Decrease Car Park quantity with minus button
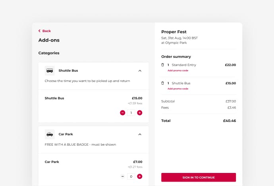This screenshot has height=186, width=274. 122,177
